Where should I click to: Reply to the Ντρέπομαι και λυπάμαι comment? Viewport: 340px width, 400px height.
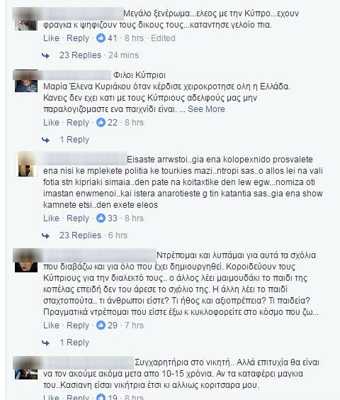tap(78, 326)
